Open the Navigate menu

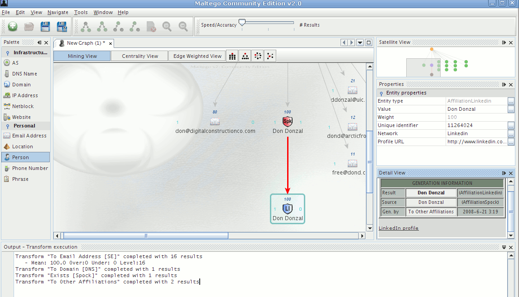click(x=58, y=12)
